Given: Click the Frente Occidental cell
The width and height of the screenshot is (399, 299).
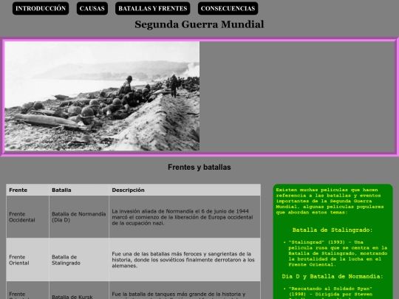Looking at the screenshot, I should click(x=27, y=217).
